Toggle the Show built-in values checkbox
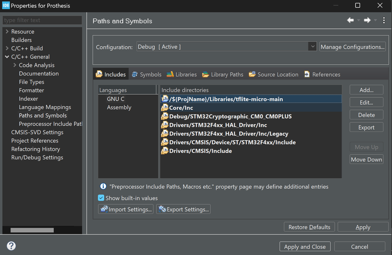 click(x=101, y=198)
